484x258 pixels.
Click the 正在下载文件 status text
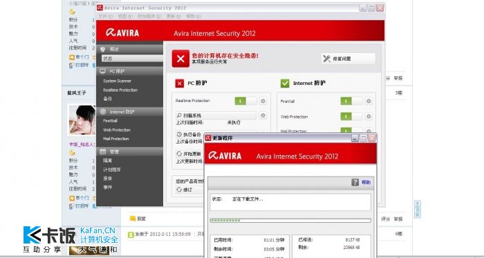248,199
